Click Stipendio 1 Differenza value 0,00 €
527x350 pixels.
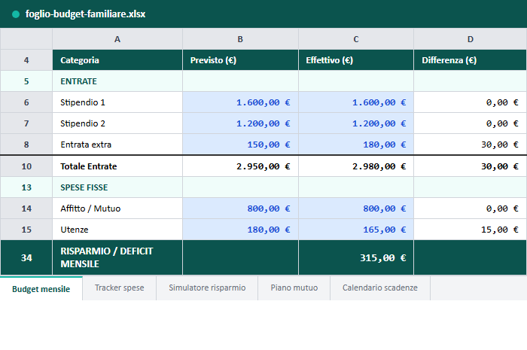tap(471, 102)
